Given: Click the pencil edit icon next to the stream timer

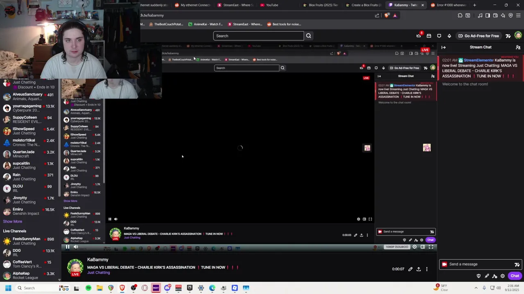Looking at the screenshot, I should click(x=410, y=269).
